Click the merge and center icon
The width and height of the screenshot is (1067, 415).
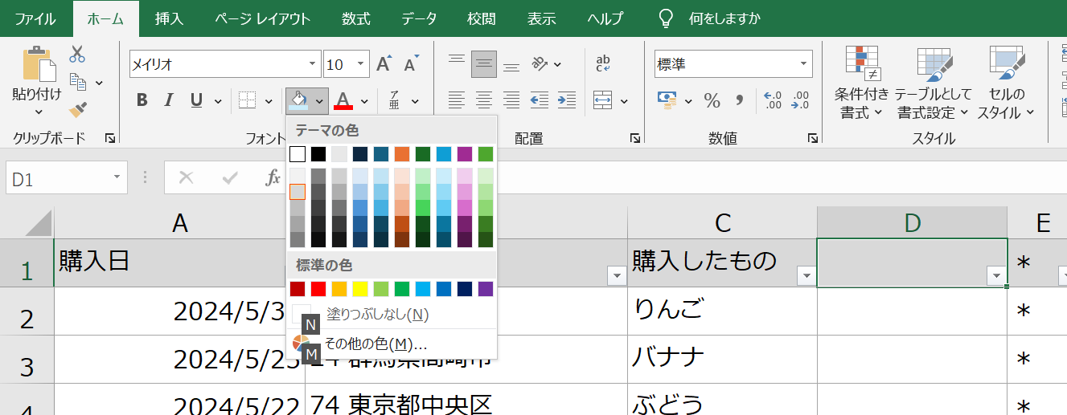coord(603,100)
